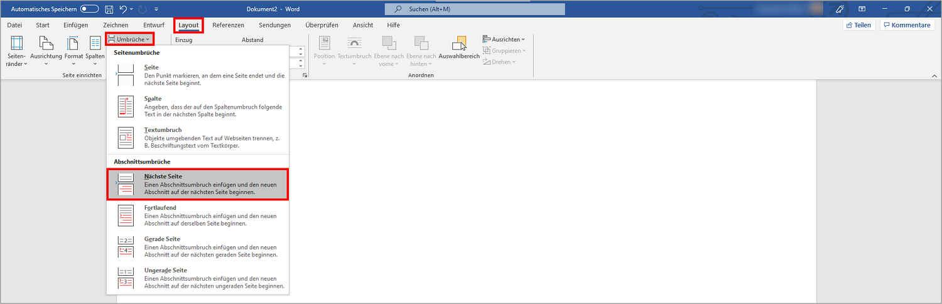Screen dimensions: 942x304
Task: Open the Quick Access Toolbar customize dropdown
Action: [x=156, y=9]
